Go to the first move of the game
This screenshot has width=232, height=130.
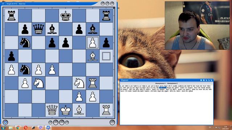tap(50, 122)
